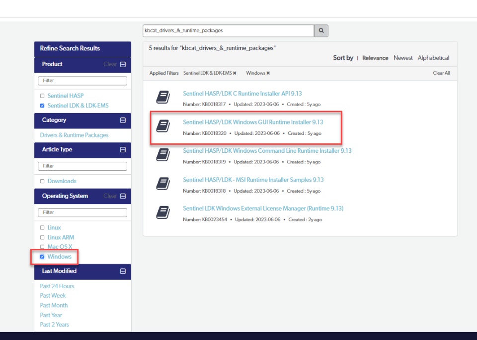Click text "Number: KB0018320"
Screen dimensions: 477x340
point(204,133)
